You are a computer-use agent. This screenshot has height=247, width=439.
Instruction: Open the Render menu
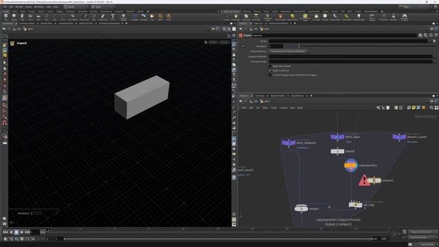point(19,7)
